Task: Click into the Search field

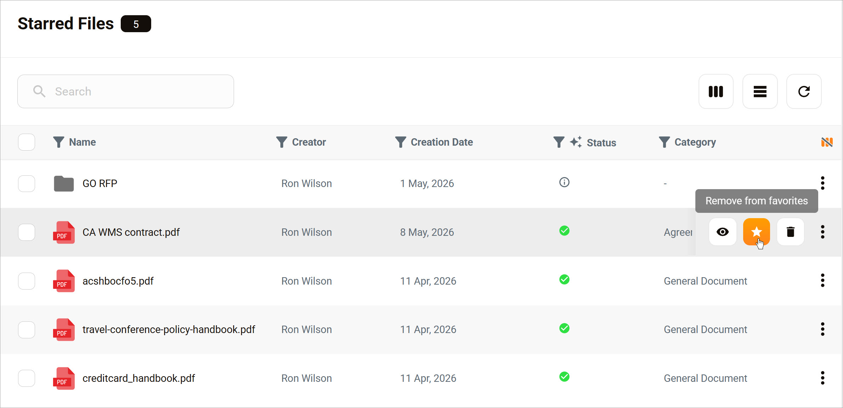Action: (x=126, y=91)
